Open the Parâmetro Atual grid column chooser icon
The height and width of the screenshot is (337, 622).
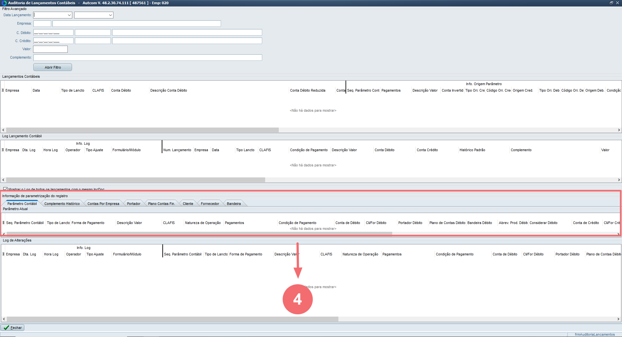click(x=4, y=223)
